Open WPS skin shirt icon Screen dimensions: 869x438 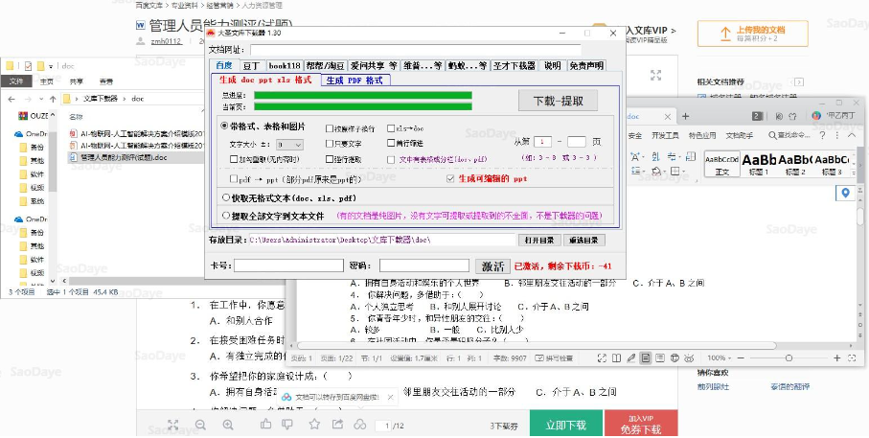point(792,116)
